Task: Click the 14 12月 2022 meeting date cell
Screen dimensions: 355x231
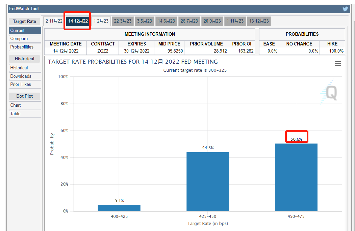Action: 66,51
